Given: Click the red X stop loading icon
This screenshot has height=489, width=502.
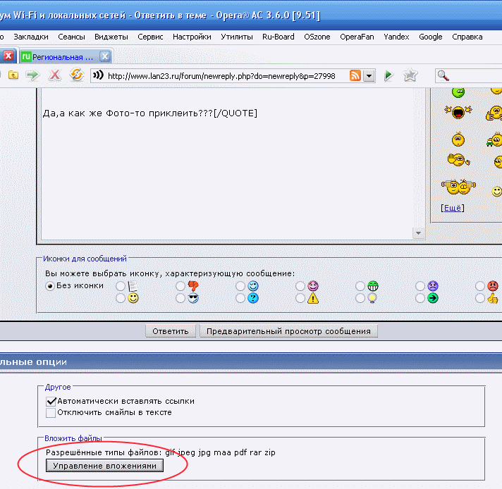Looking at the screenshot, I should click(x=55, y=75).
